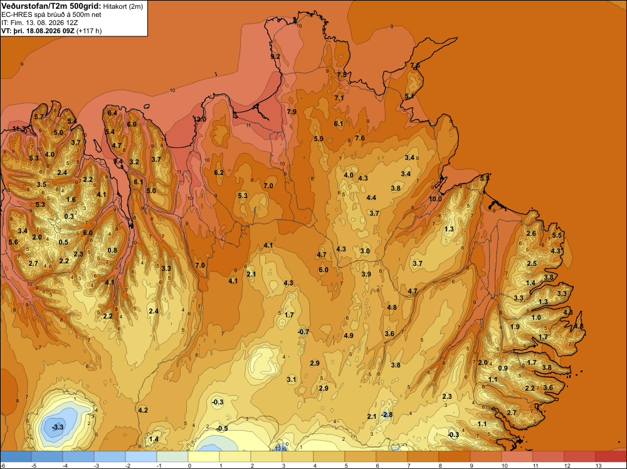This screenshot has height=469, width=627.
Task: Pick the legend swatch between 6 and 7
Action: click(391, 456)
